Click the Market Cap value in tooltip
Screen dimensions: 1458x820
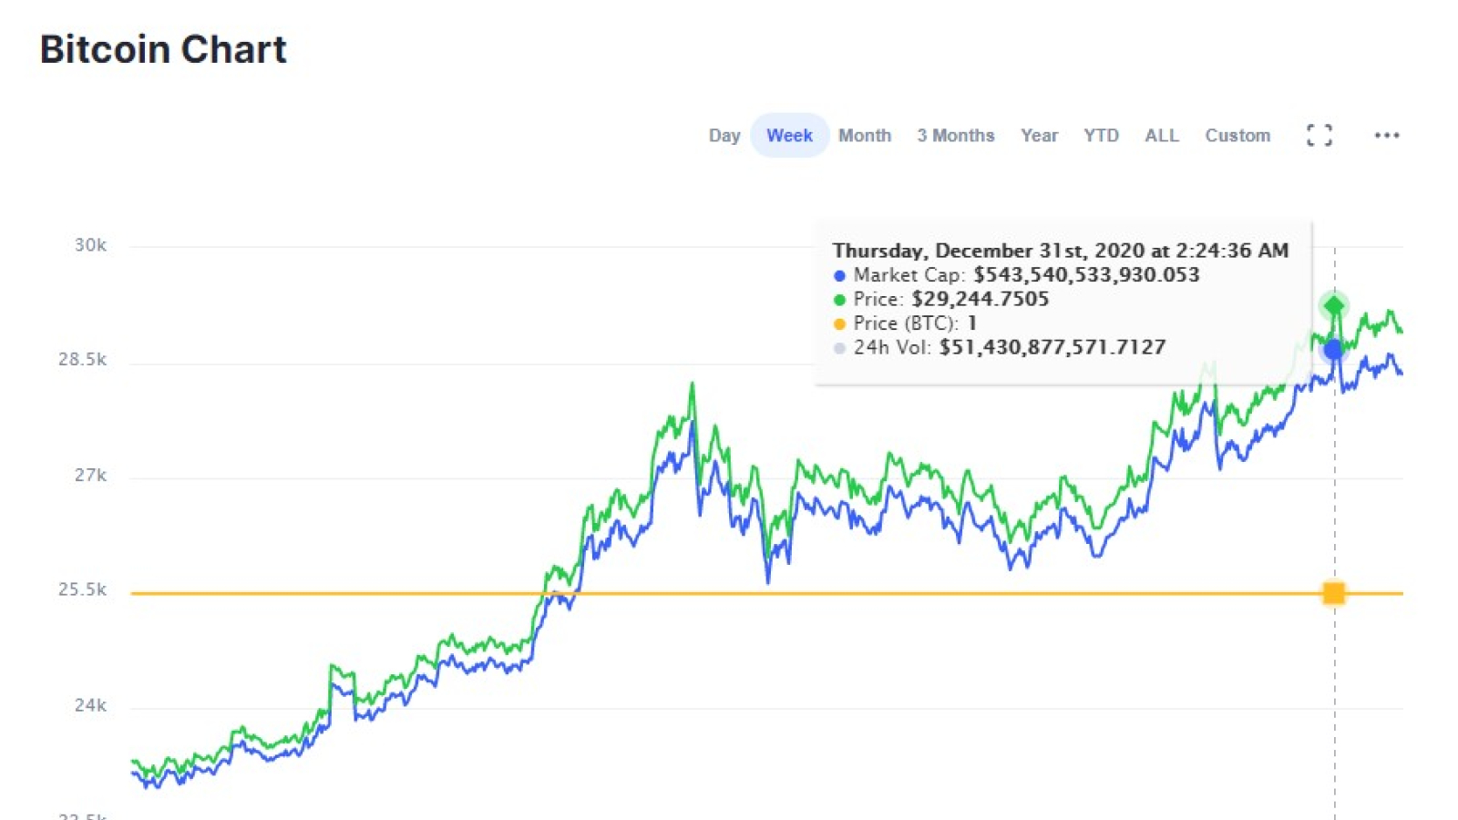(1086, 275)
